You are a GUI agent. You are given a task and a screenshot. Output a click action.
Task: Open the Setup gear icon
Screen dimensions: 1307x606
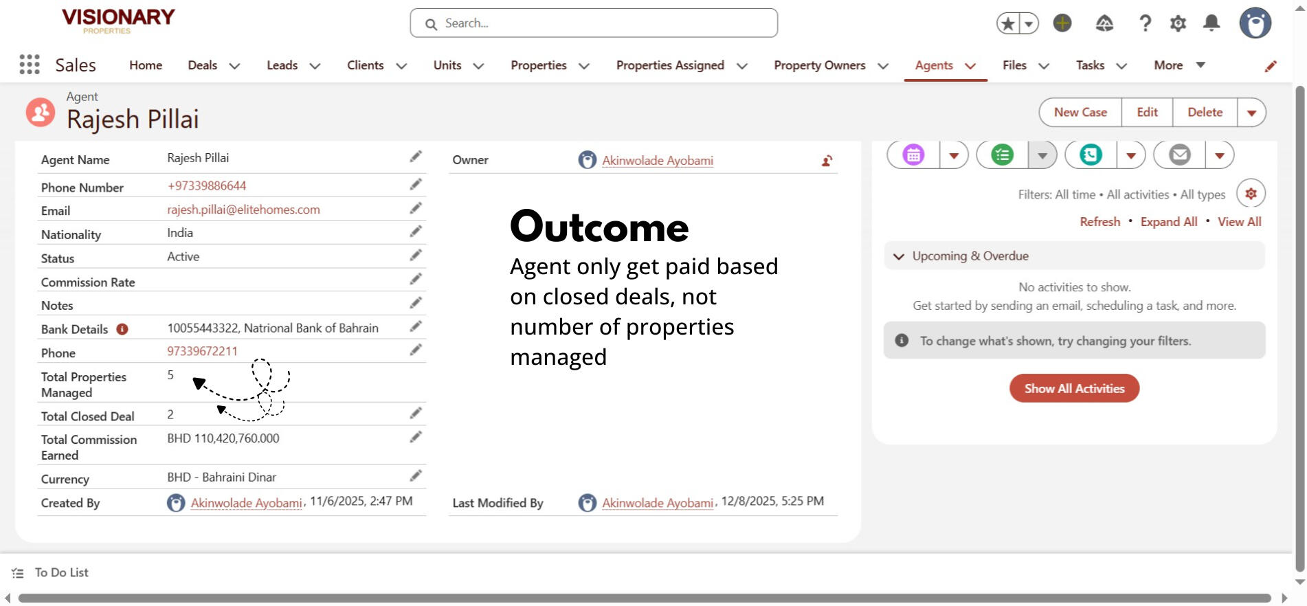[x=1178, y=23]
